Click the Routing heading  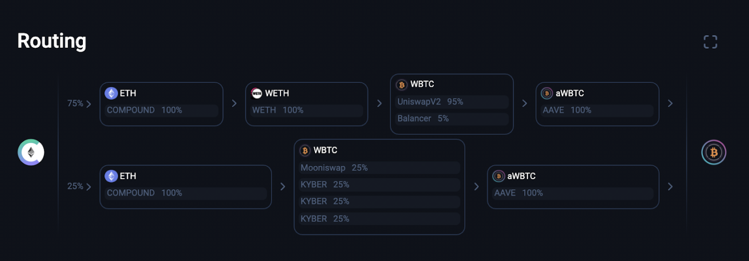pyautogui.click(x=52, y=41)
